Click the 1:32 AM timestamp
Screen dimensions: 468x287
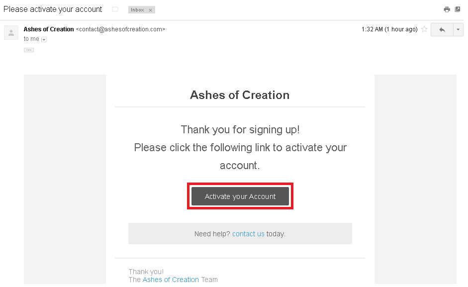389,29
